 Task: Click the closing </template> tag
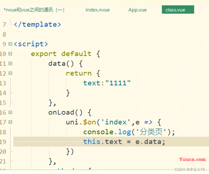[x=37, y=25]
